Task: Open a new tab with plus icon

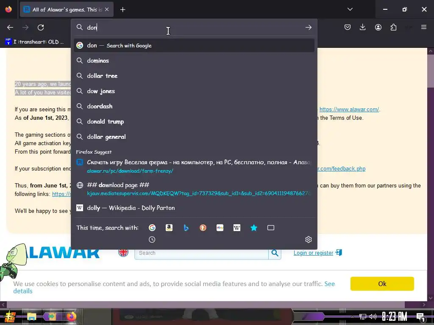Action: tap(122, 10)
